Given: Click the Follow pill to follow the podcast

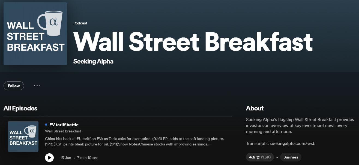Looking at the screenshot, I should coord(14,86).
